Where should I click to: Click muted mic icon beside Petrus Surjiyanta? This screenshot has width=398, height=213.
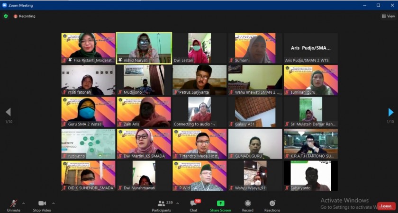176,92
